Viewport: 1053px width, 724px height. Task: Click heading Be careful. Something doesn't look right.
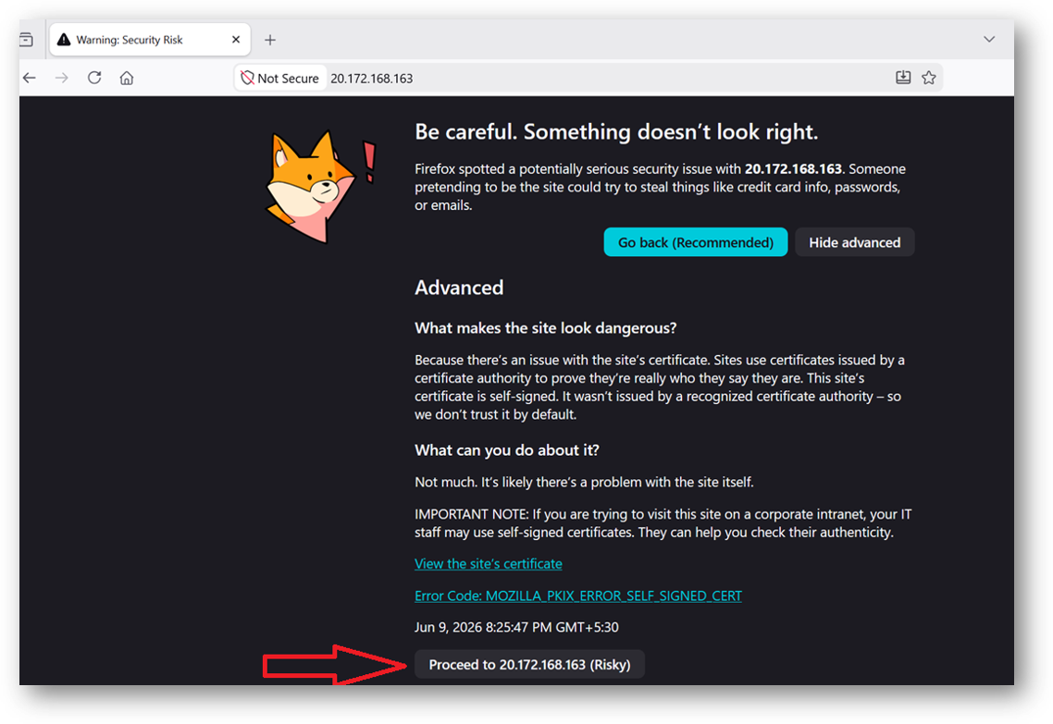click(x=616, y=132)
